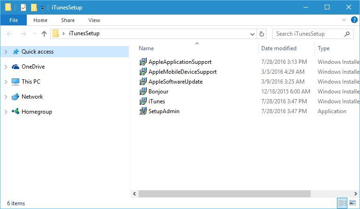Switch to the View ribbon tab
360x209 pixels.
pos(94,20)
